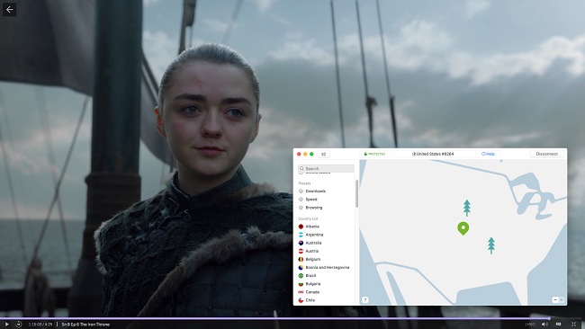
Task: Play the video
Action: coord(6,325)
